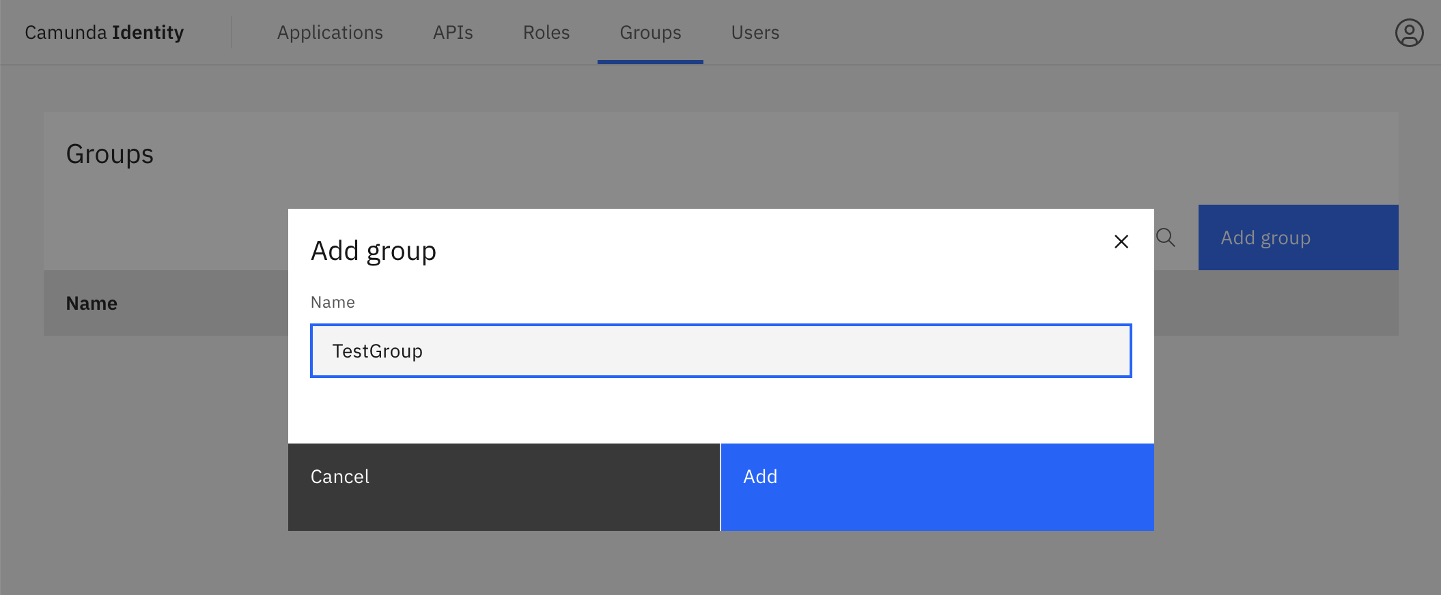Go to the Roles tab
The image size is (1441, 595).
[x=546, y=33]
